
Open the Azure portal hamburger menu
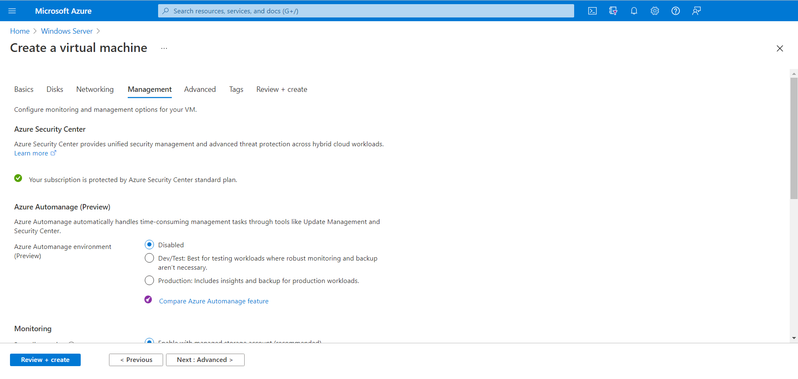click(x=12, y=11)
